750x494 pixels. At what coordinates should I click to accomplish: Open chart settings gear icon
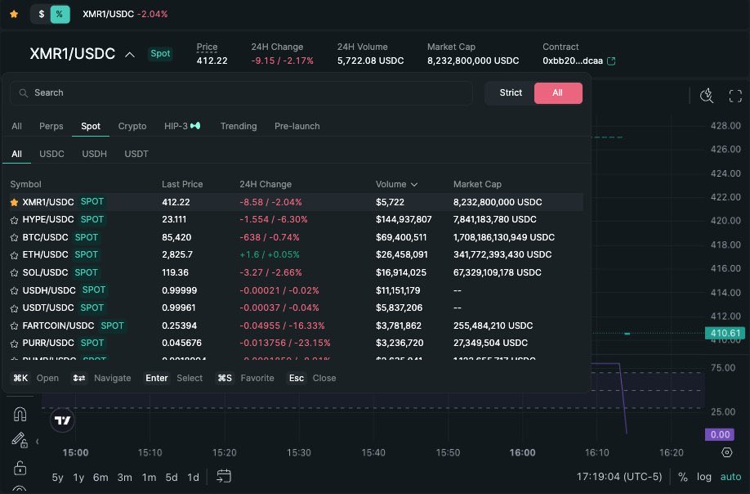(x=726, y=452)
